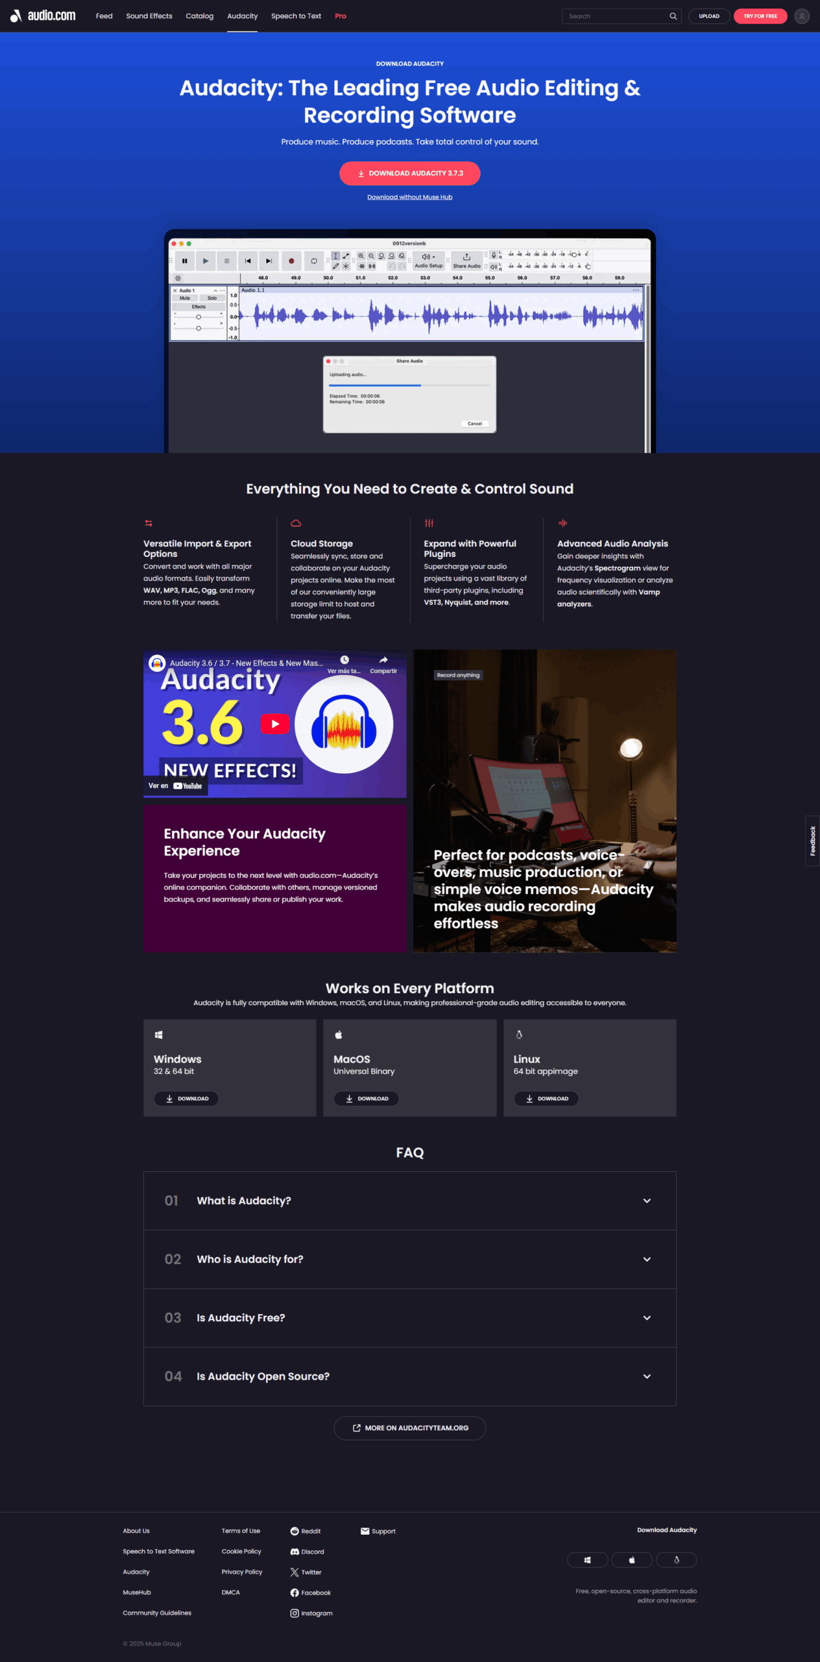Expand the Is Audacity Open Source? FAQ
The height and width of the screenshot is (1662, 820).
(x=409, y=1376)
